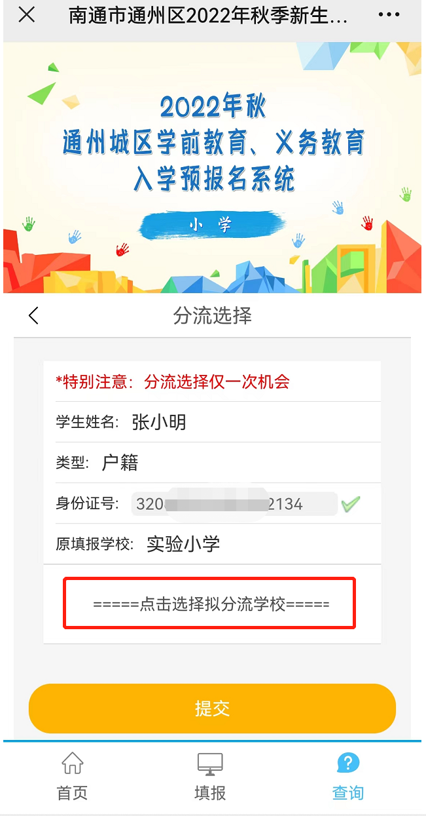Switch to the 查询 tab label
Image resolution: width=426 pixels, height=816 pixels.
coord(347,792)
